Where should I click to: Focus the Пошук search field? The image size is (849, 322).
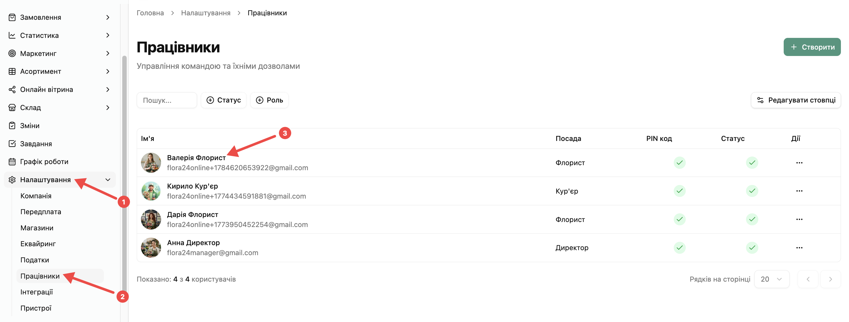point(167,100)
